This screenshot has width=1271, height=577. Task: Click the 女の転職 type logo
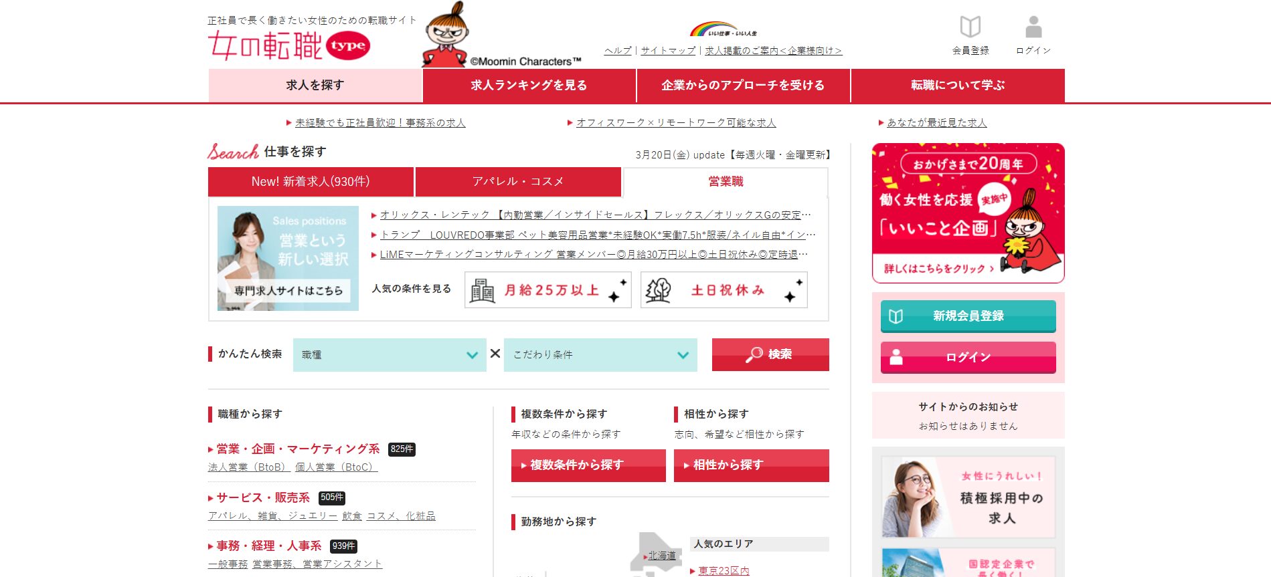[289, 45]
